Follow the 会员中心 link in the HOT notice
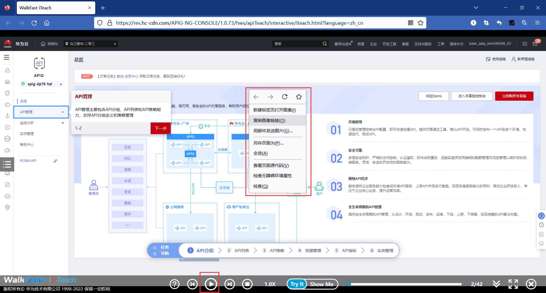Image resolution: width=546 pixels, height=293 pixels. click(x=131, y=76)
